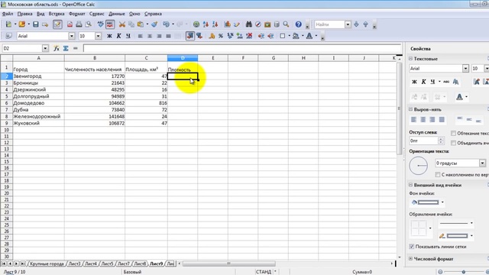Open the Name Box dropdown for D2
This screenshot has width=489, height=275.
pyautogui.click(x=45, y=48)
